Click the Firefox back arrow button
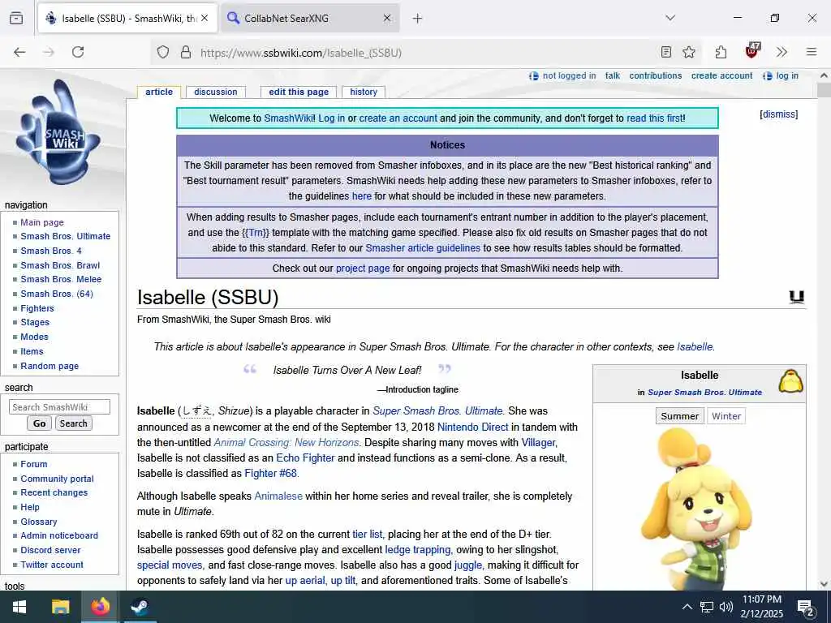This screenshot has width=831, height=623. (19, 52)
